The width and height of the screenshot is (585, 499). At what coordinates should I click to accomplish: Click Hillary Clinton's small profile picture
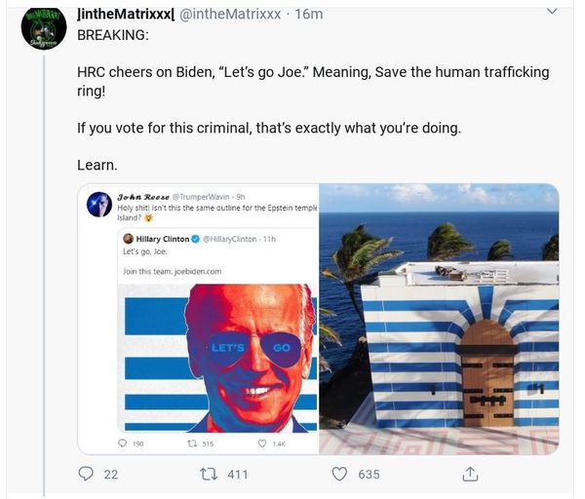click(x=128, y=240)
